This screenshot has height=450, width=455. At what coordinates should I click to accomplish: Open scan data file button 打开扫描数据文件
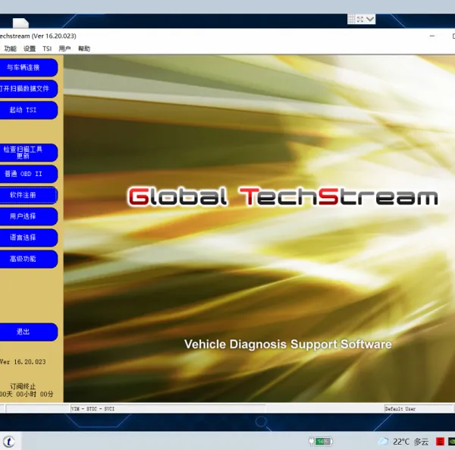click(x=28, y=89)
